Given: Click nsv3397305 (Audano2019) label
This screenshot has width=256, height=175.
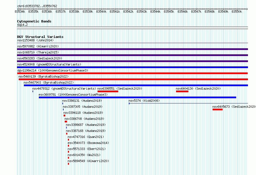Looking at the screenshot, I should [x=83, y=107].
